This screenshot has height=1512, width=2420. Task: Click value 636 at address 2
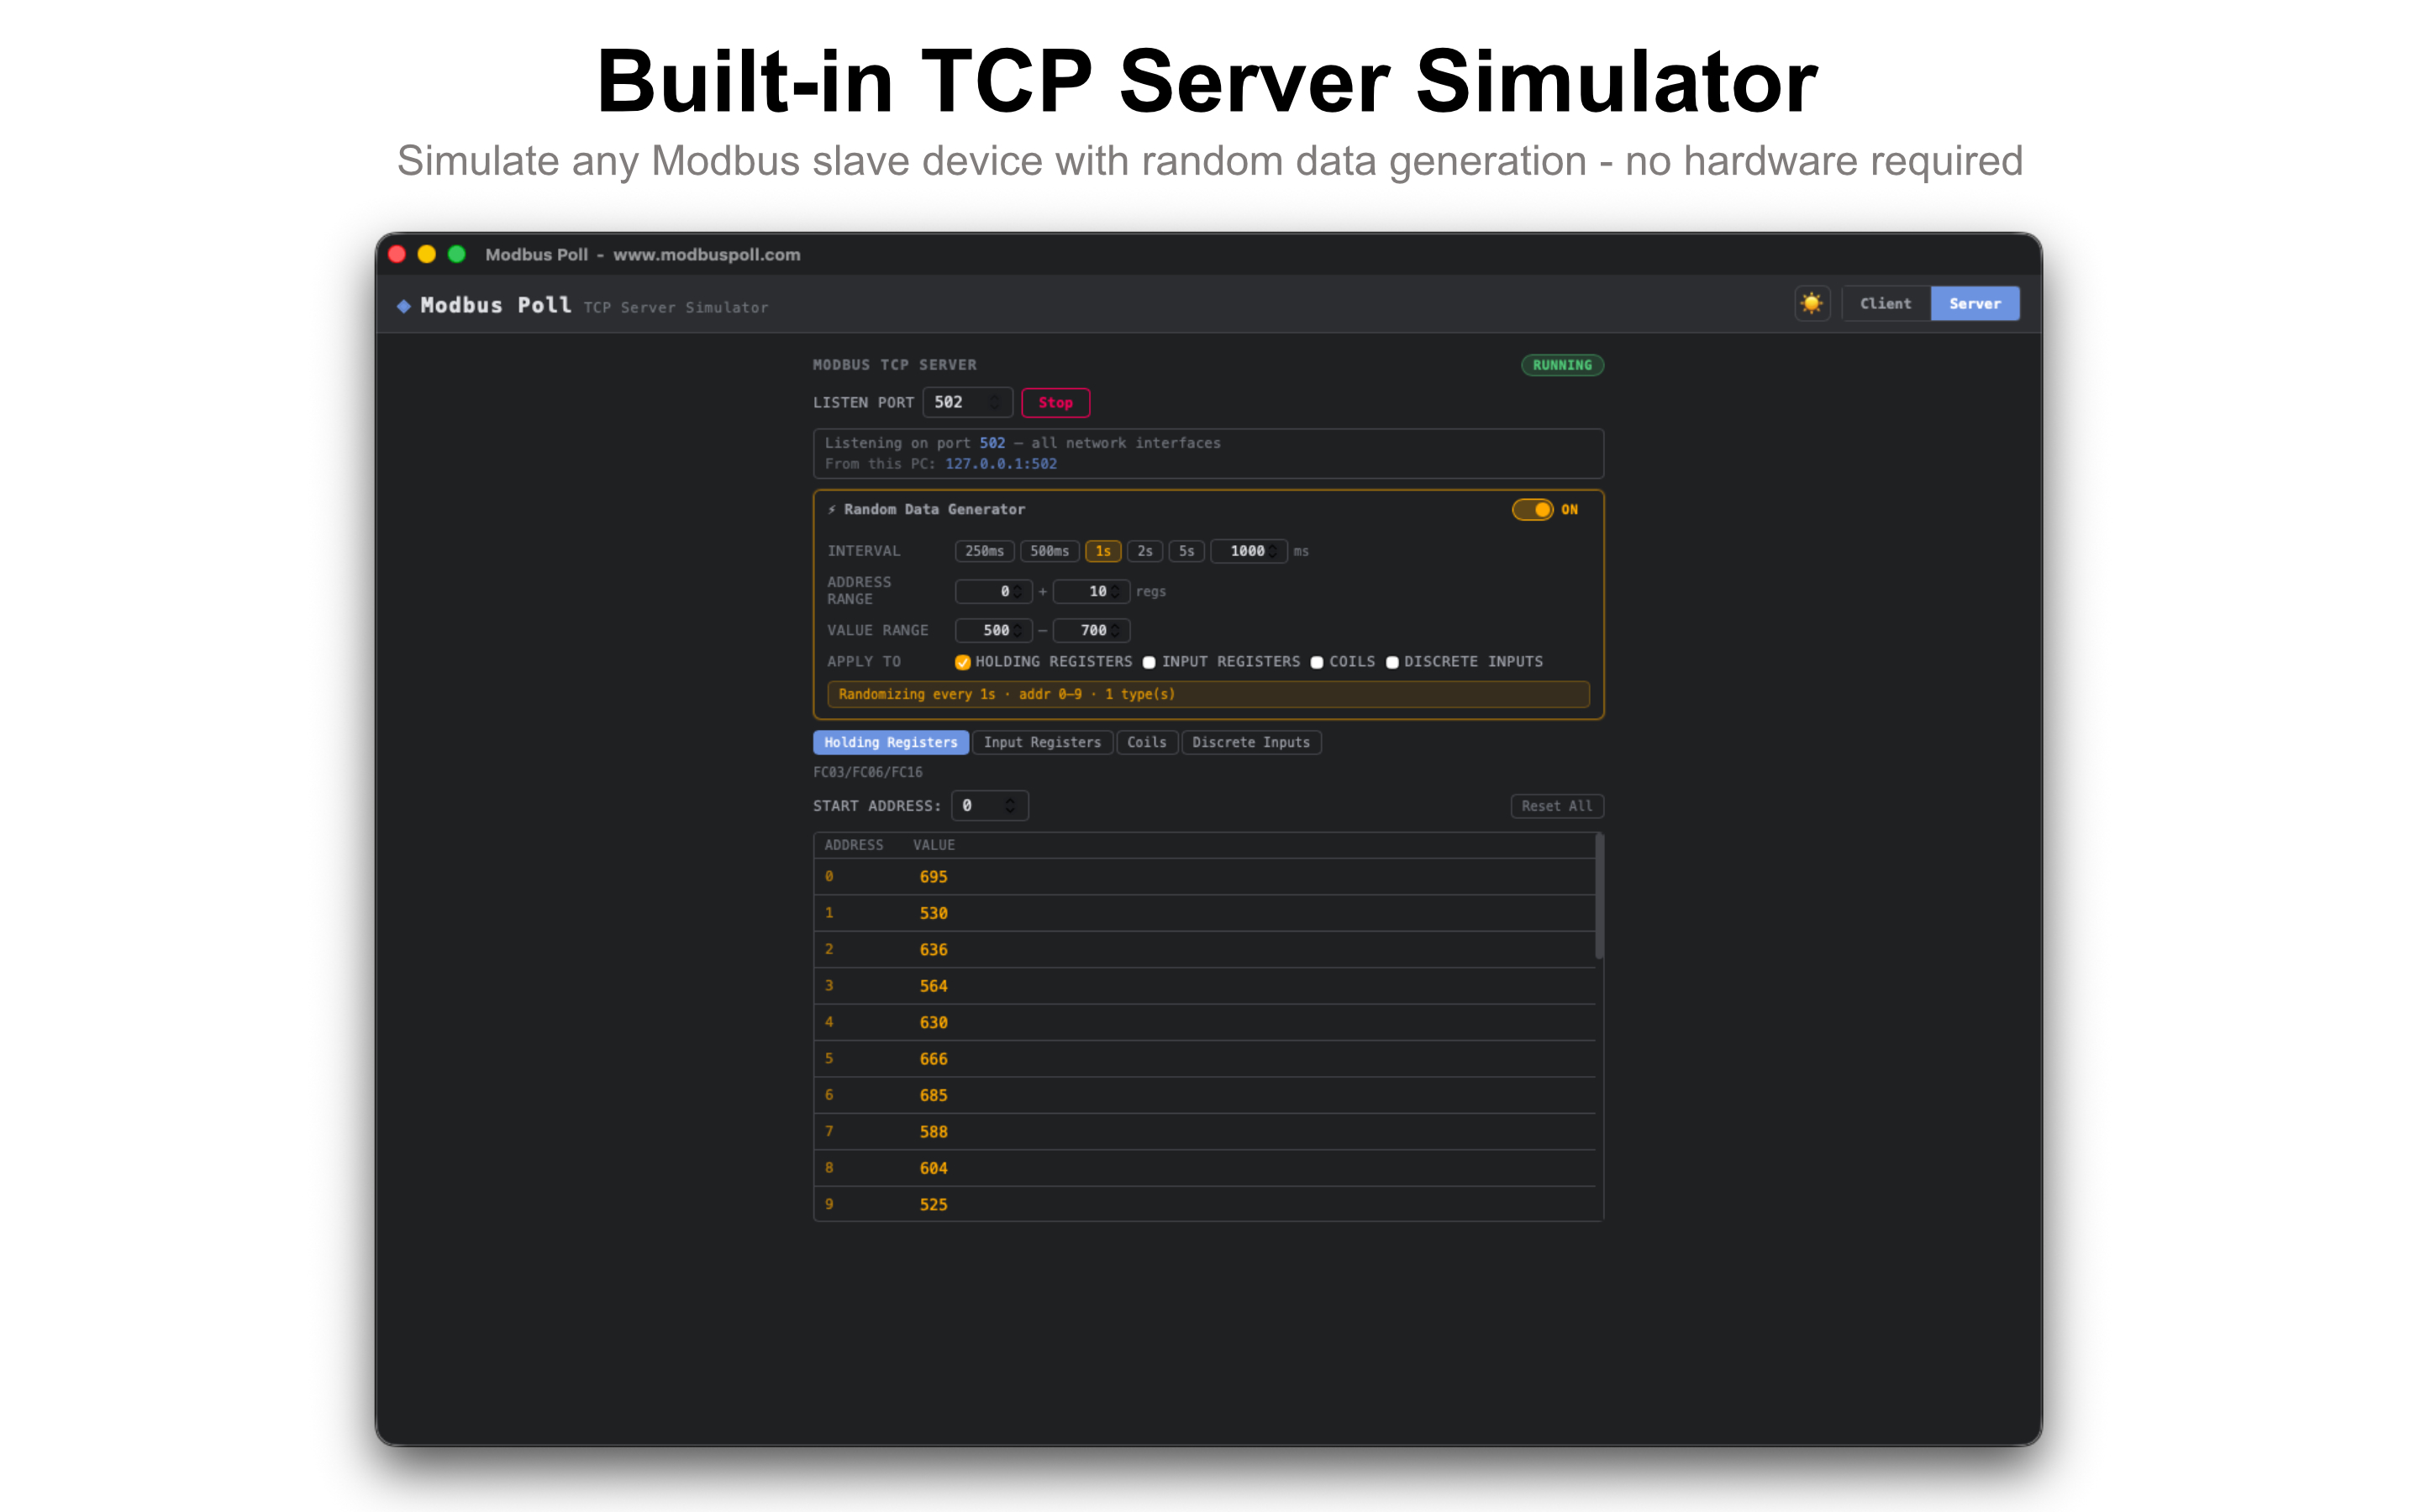pos(933,950)
